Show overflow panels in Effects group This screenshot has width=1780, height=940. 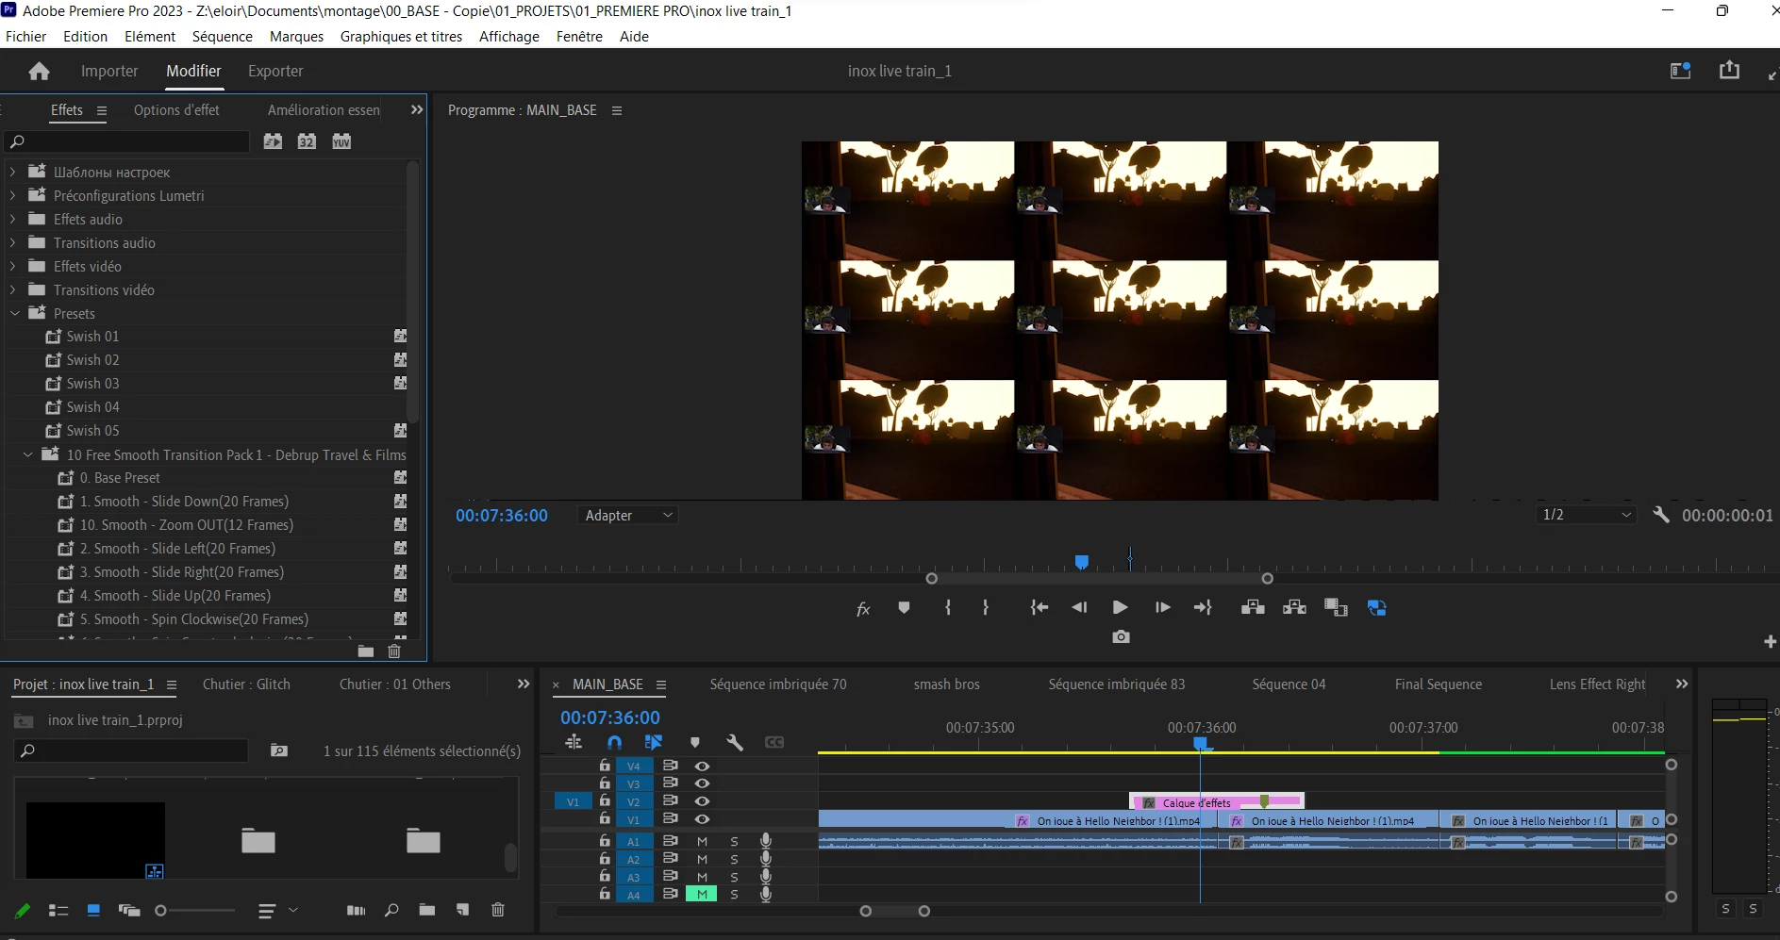pyautogui.click(x=416, y=110)
